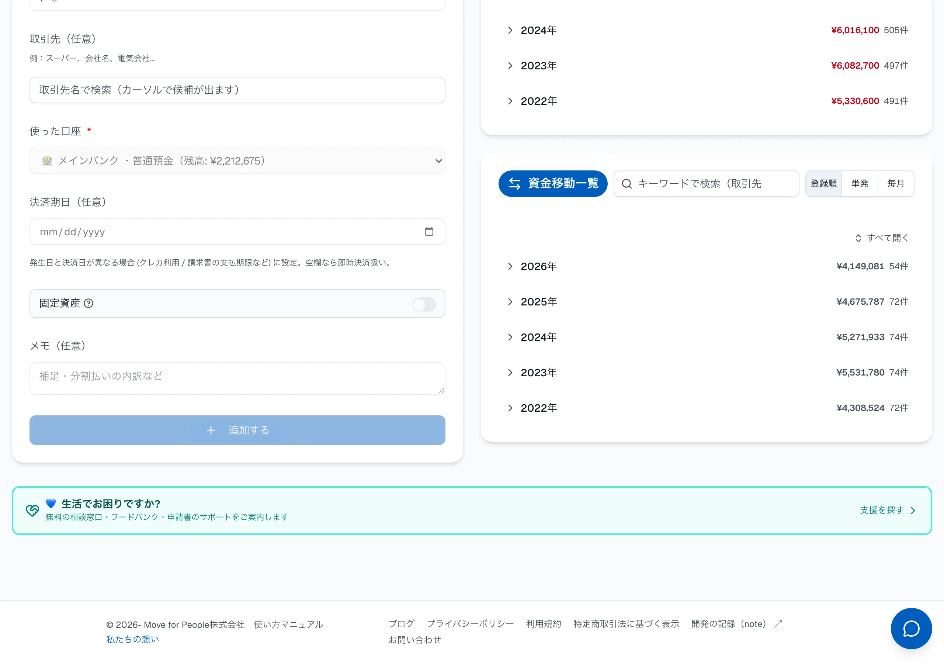The height and width of the screenshot is (664, 944).
Task: Click すべて開く to expand all
Action: (882, 238)
